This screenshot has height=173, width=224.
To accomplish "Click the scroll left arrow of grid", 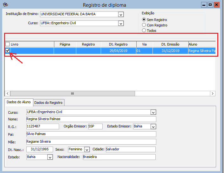I will coord(7,93).
